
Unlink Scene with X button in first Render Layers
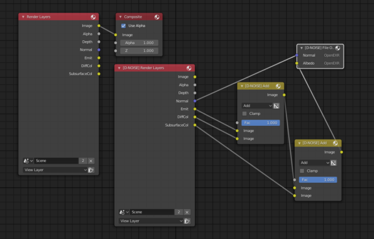91,161
